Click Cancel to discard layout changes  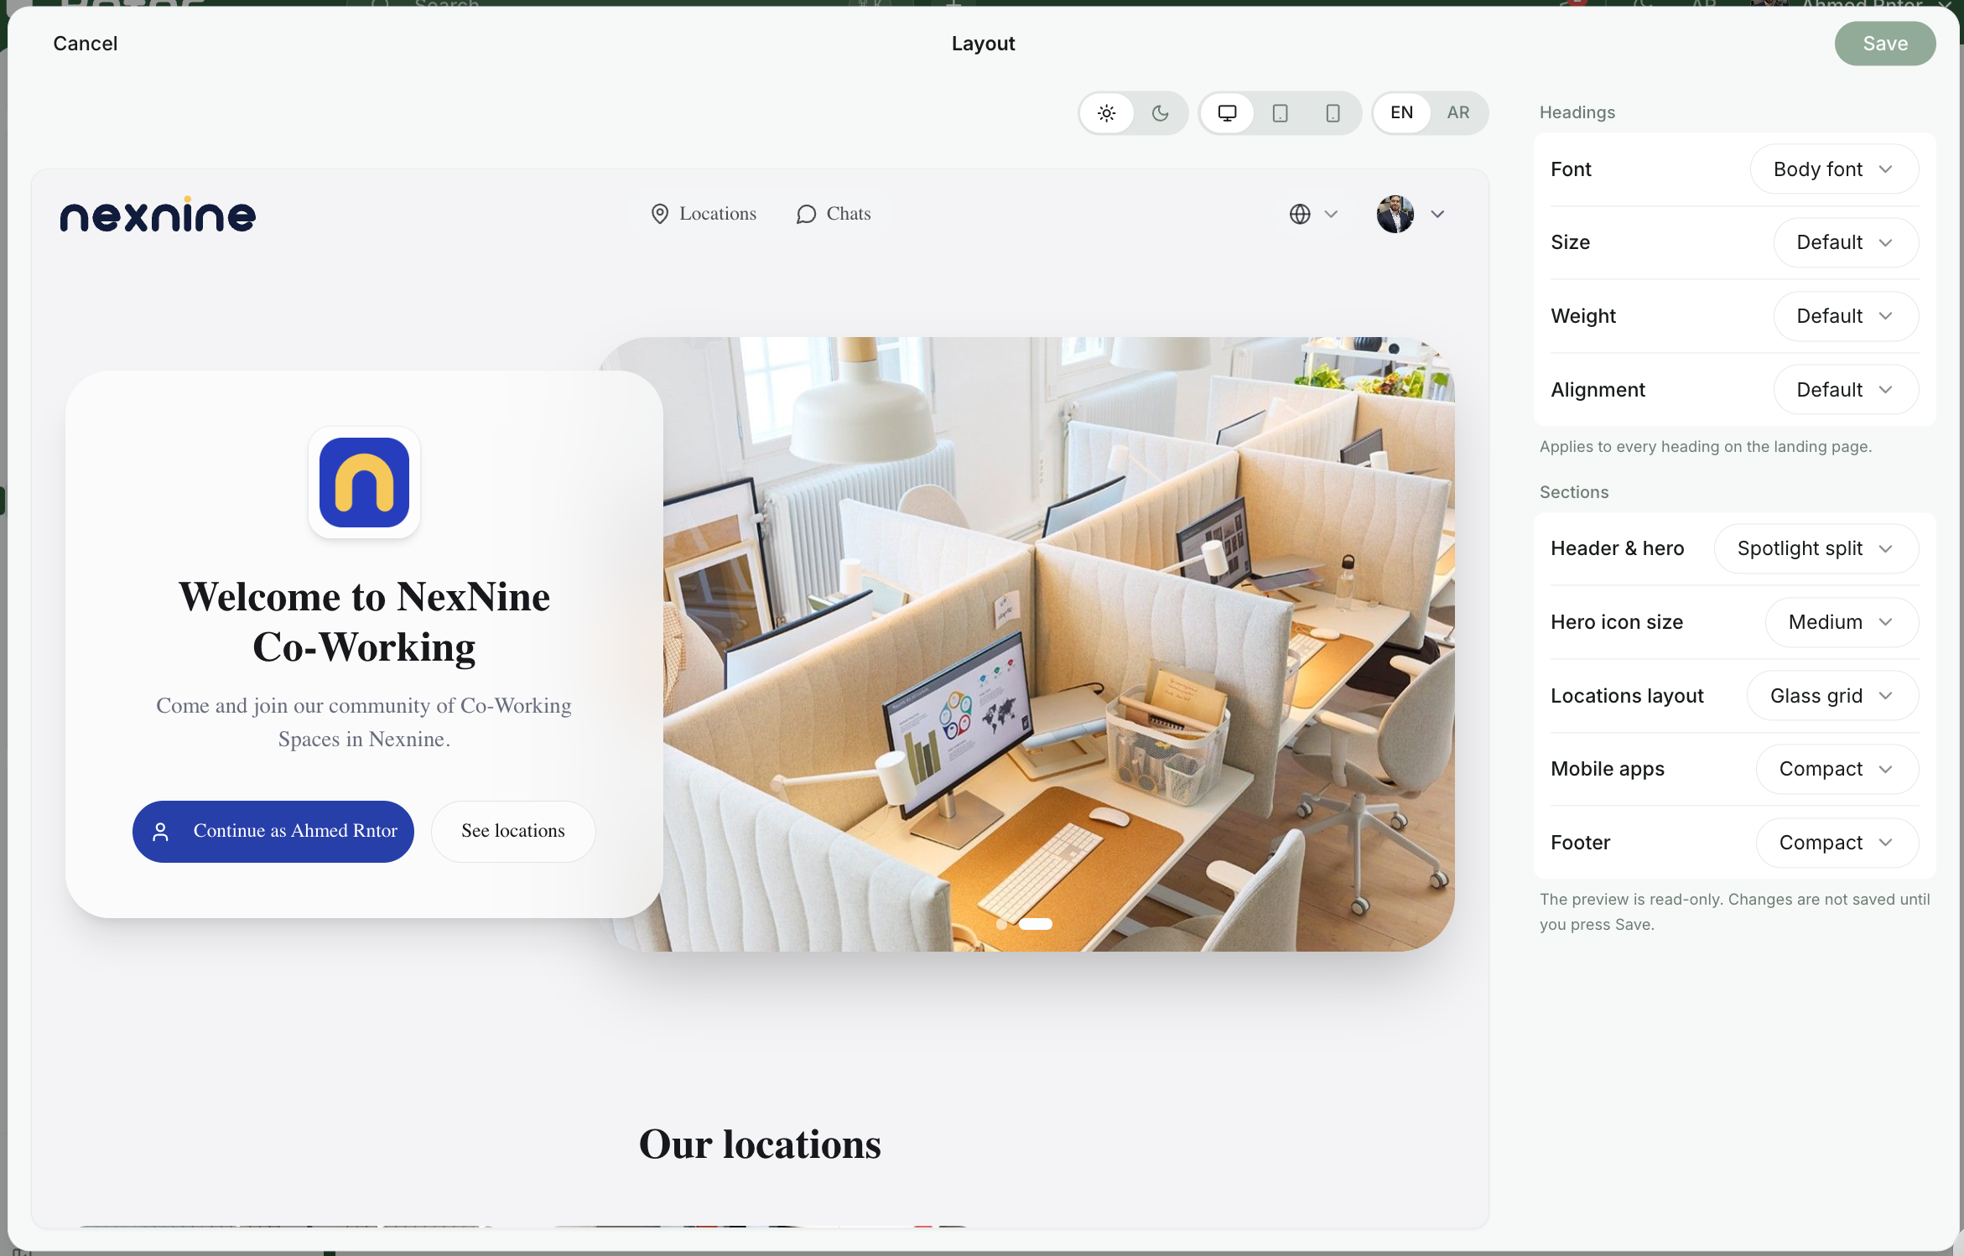(x=85, y=44)
